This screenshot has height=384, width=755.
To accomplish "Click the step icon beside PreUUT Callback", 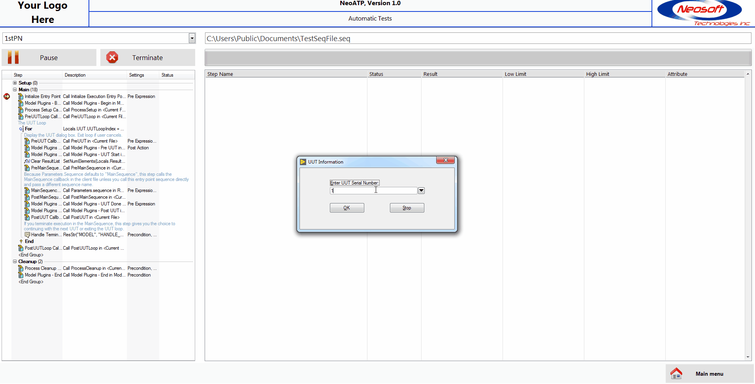I will 27,141.
